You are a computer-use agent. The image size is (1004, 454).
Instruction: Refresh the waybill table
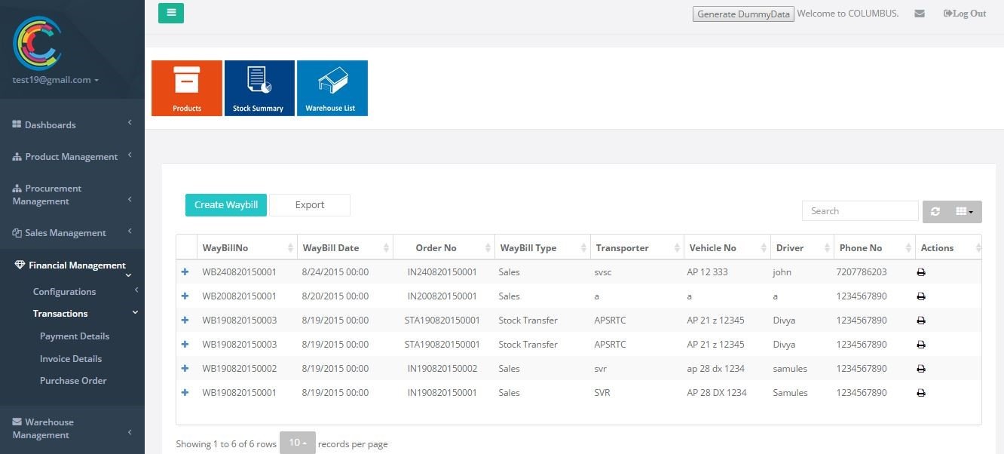935,212
